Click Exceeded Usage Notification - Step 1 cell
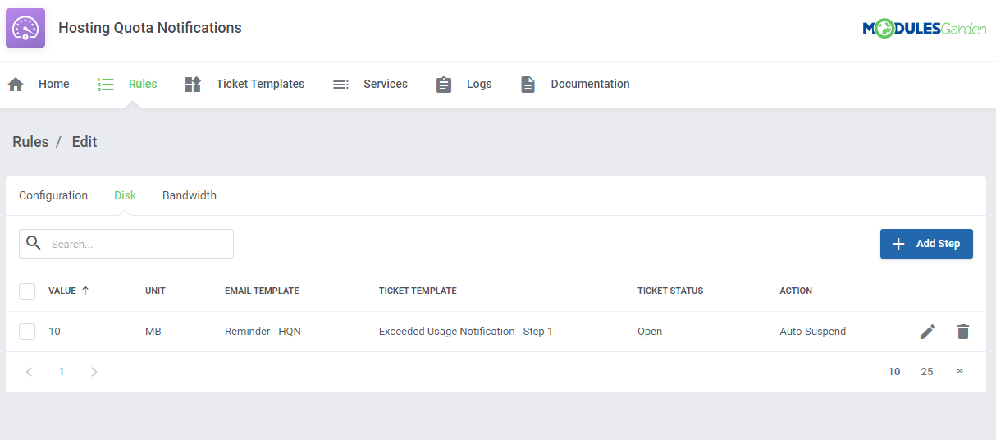The width and height of the screenshot is (996, 440). tap(466, 332)
